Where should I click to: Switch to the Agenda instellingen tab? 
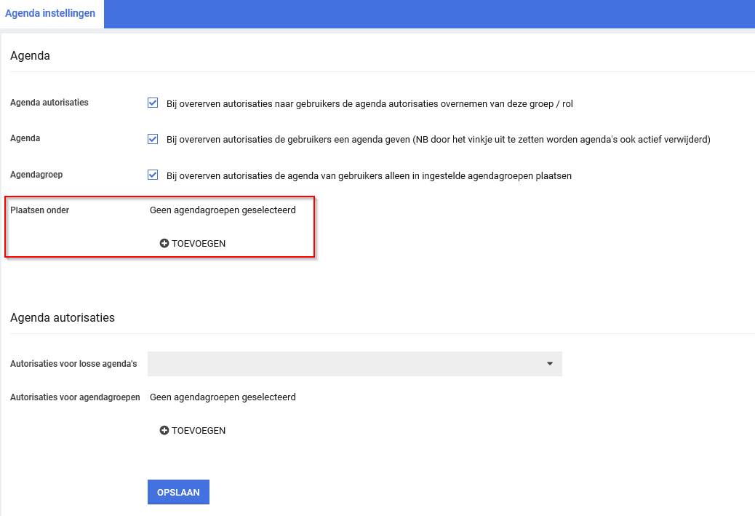(x=50, y=14)
